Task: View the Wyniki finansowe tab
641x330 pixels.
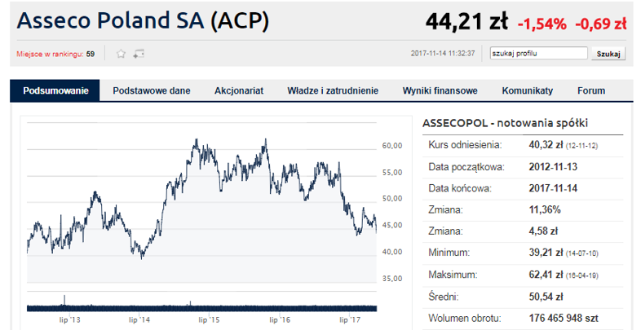Action: point(440,90)
